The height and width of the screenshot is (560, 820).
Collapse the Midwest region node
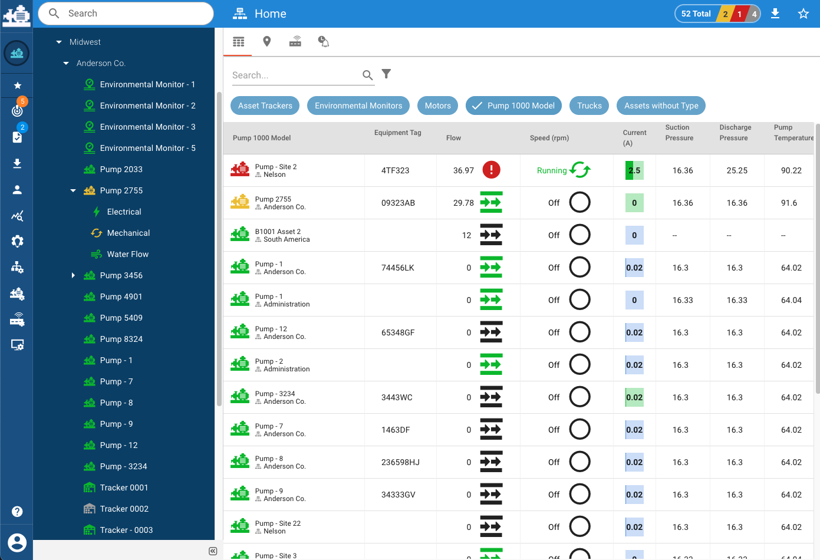(x=58, y=42)
